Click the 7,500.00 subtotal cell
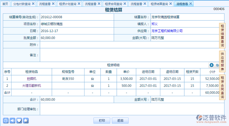The width and height of the screenshot is (229, 126). [x=212, y=86]
